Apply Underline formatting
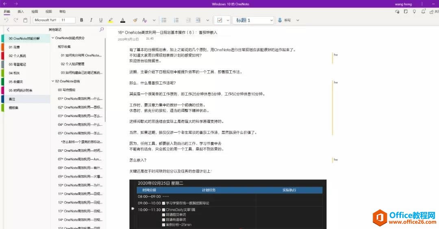439x229 pixels. coord(100,20)
